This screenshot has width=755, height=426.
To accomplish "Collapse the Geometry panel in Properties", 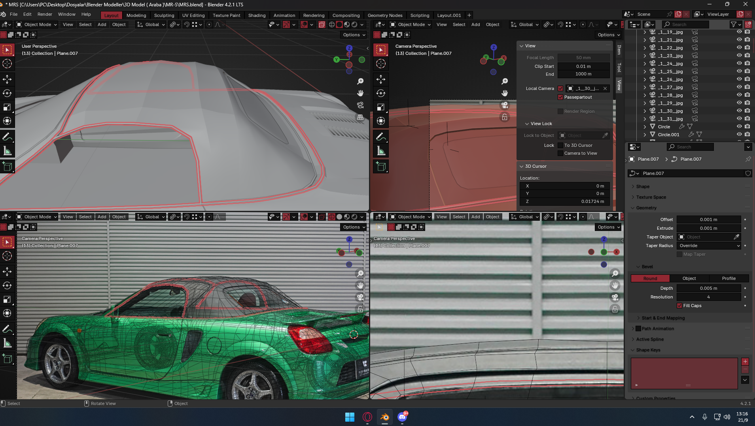I will [x=646, y=208].
